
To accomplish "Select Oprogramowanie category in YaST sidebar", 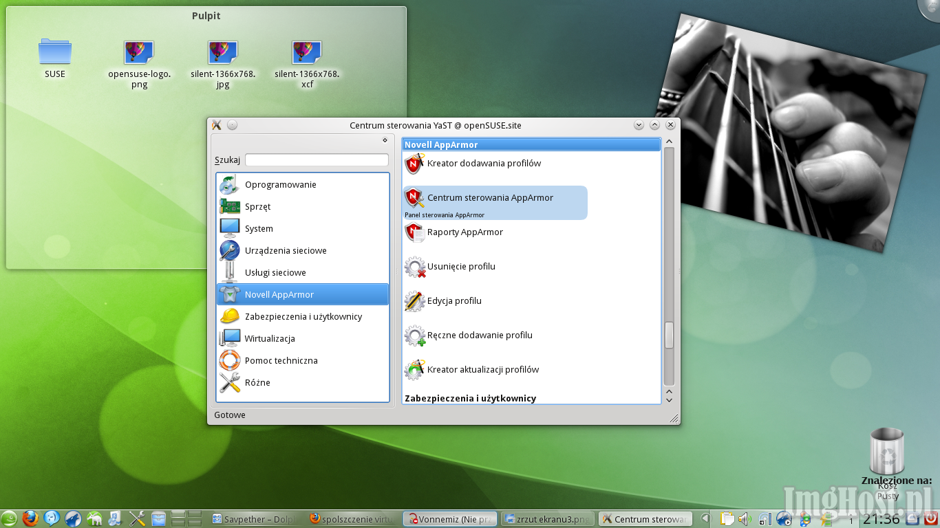I will [303, 184].
